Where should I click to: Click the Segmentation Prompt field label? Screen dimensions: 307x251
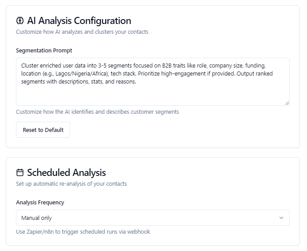[x=44, y=51]
